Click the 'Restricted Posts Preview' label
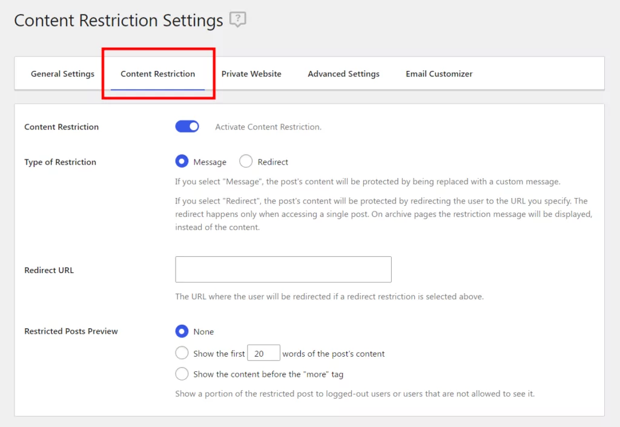The image size is (620, 427). tap(71, 331)
